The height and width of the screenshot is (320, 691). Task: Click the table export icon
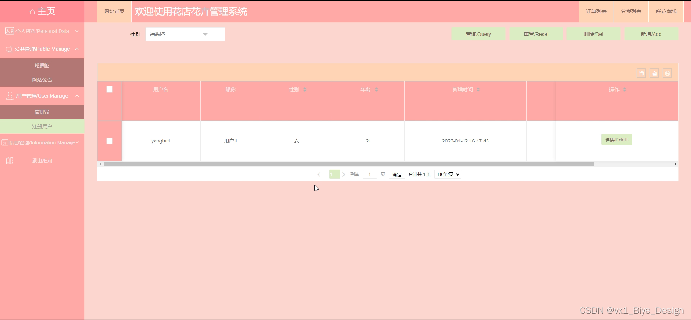[x=655, y=73]
